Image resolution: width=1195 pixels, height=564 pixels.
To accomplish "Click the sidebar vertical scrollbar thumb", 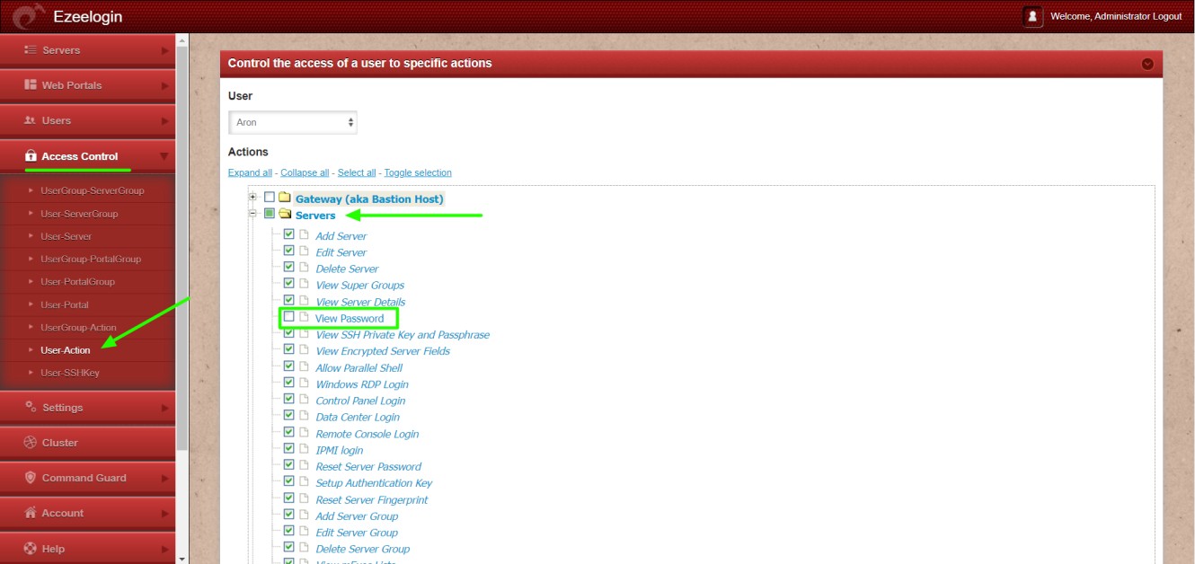I will click(x=183, y=248).
